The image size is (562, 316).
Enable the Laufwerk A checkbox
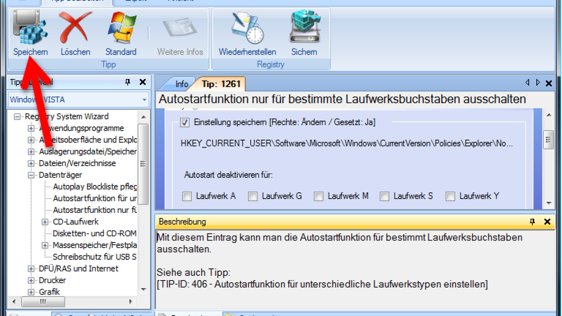point(187,197)
